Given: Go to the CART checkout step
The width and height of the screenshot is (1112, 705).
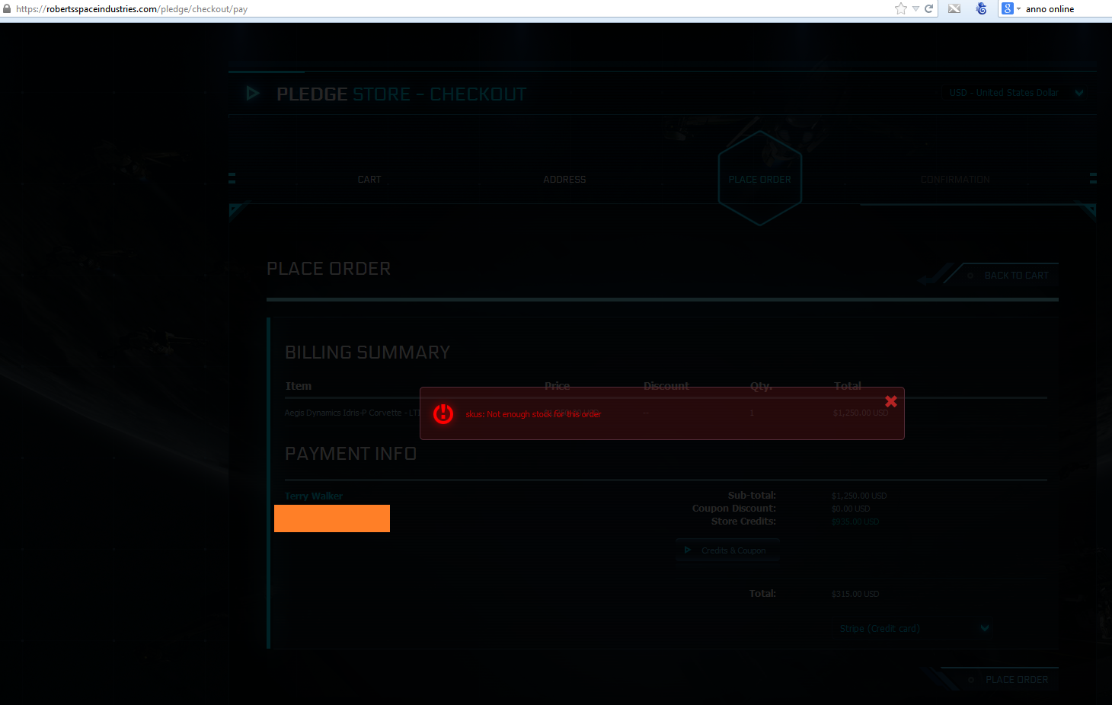Looking at the screenshot, I should click(369, 180).
